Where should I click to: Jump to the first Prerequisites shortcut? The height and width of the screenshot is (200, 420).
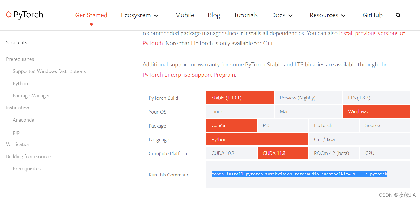pyautogui.click(x=20, y=59)
